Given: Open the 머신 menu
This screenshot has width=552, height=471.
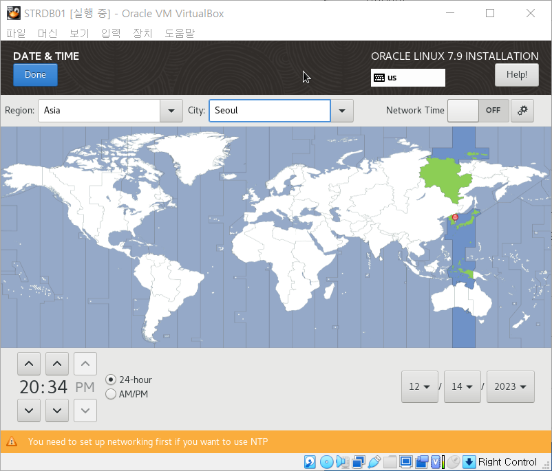Looking at the screenshot, I should click(47, 33).
